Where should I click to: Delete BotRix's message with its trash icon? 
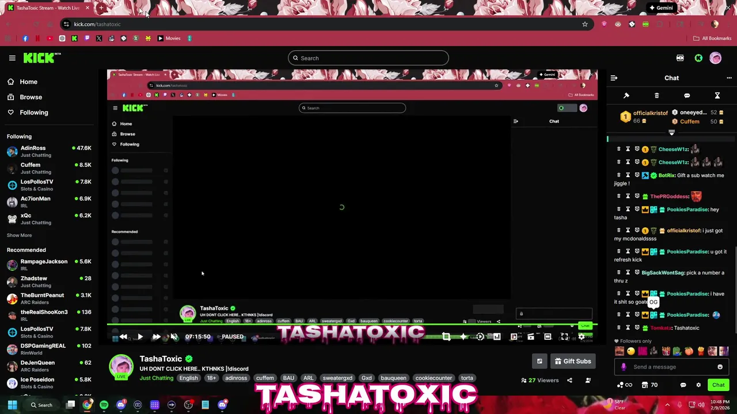(x=619, y=175)
